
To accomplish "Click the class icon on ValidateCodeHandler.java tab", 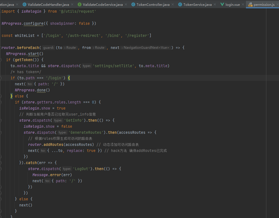I will coord(25,4).
